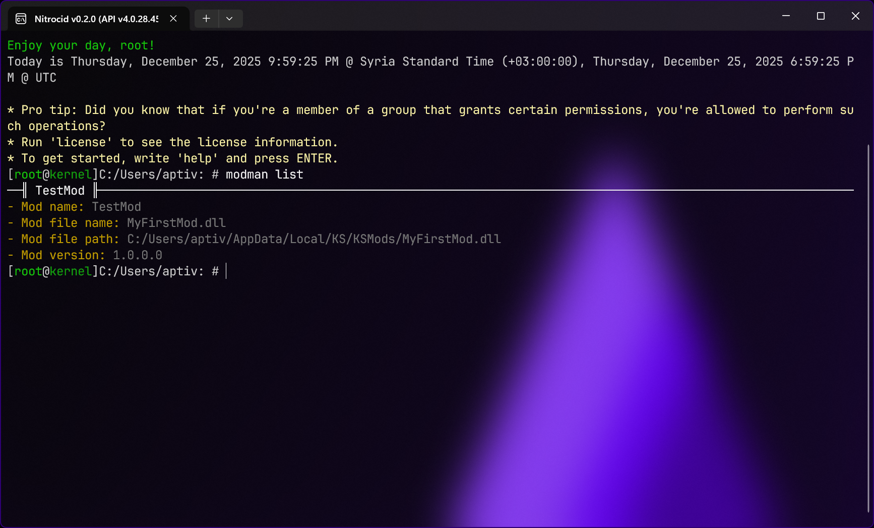Close the Nitrocid v0.2.0 tab
The image size is (874, 528).
point(173,19)
